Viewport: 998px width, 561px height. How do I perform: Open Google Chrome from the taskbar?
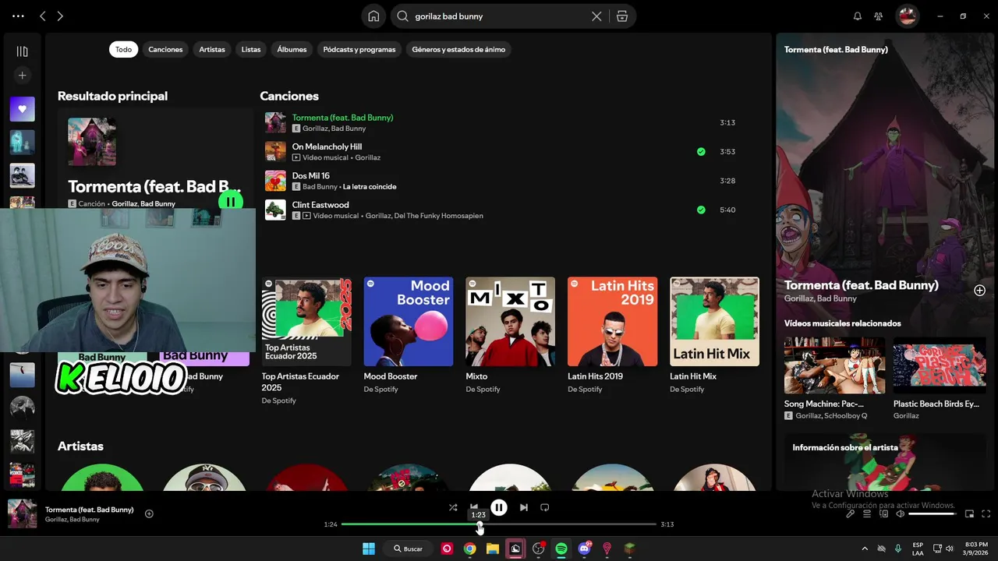[x=469, y=549]
